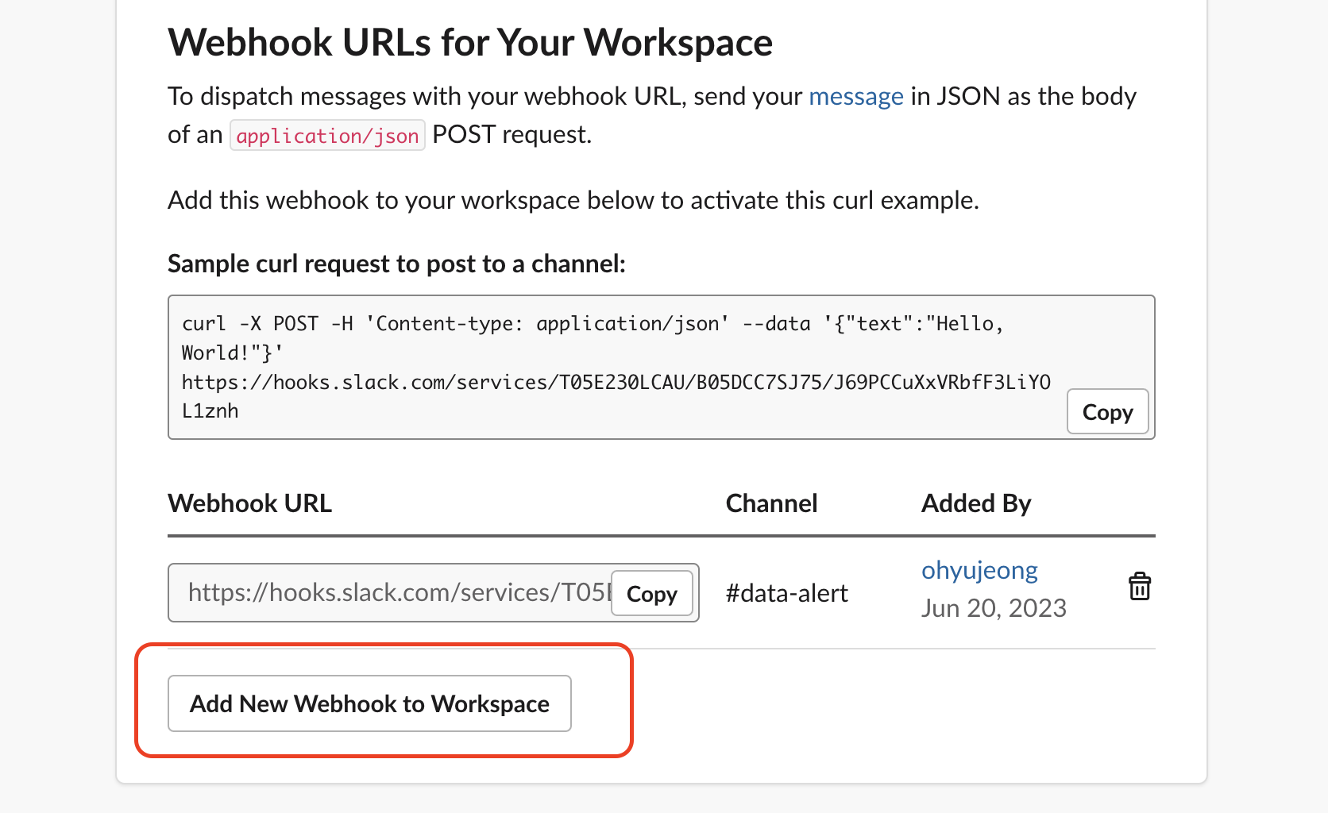Copy the #data-alert webhook URL
Image resolution: width=1328 pixels, height=813 pixels.
652,593
